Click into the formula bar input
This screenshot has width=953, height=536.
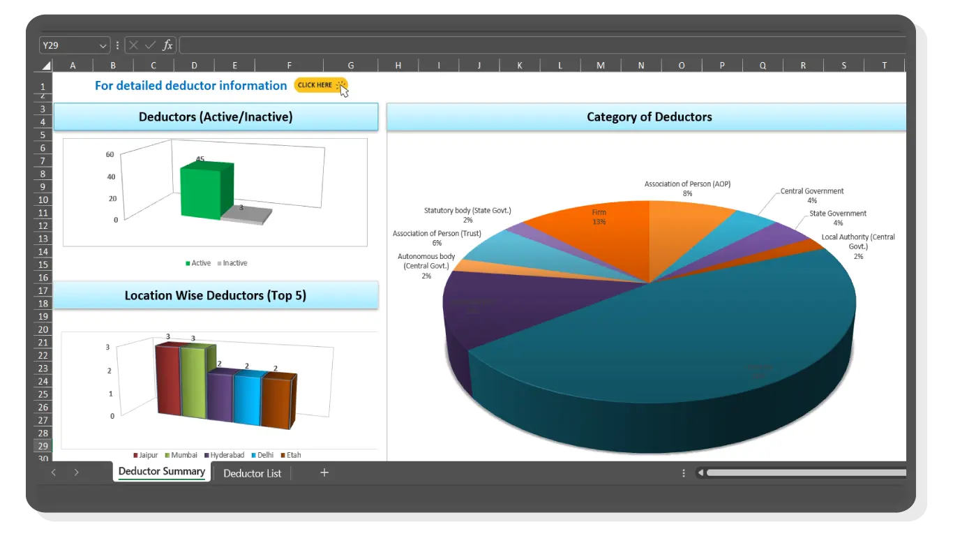click(543, 45)
